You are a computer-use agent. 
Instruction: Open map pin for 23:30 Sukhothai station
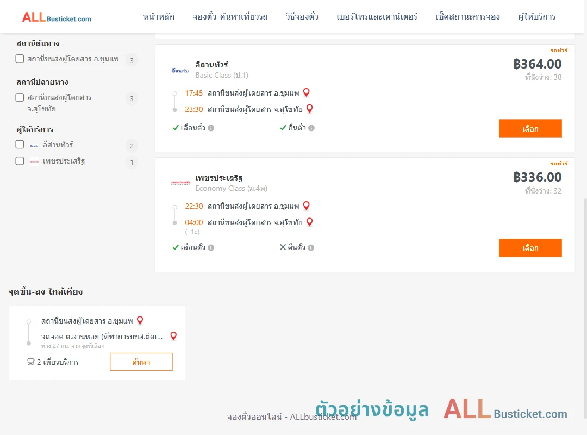pos(310,109)
